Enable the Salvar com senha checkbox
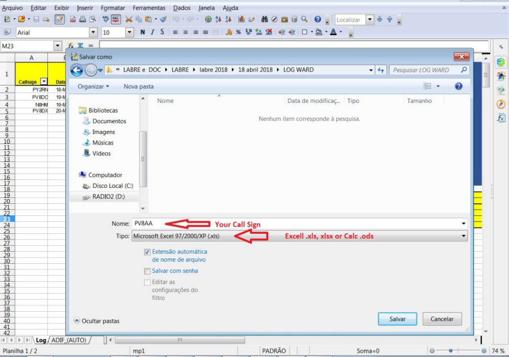This screenshot has width=509, height=357. (x=148, y=271)
